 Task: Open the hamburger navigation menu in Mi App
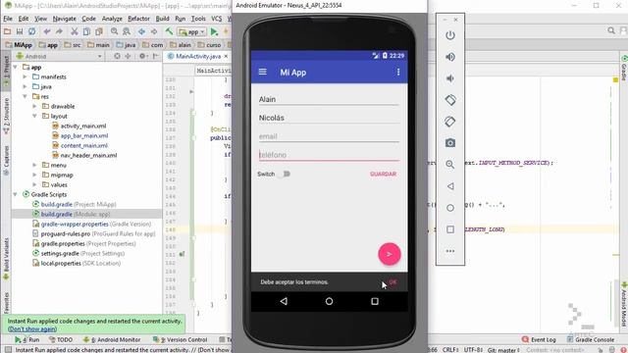pos(263,72)
